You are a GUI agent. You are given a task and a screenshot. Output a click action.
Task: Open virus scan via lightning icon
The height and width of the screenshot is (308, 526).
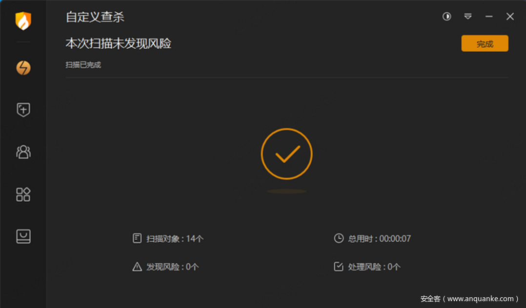click(x=23, y=68)
